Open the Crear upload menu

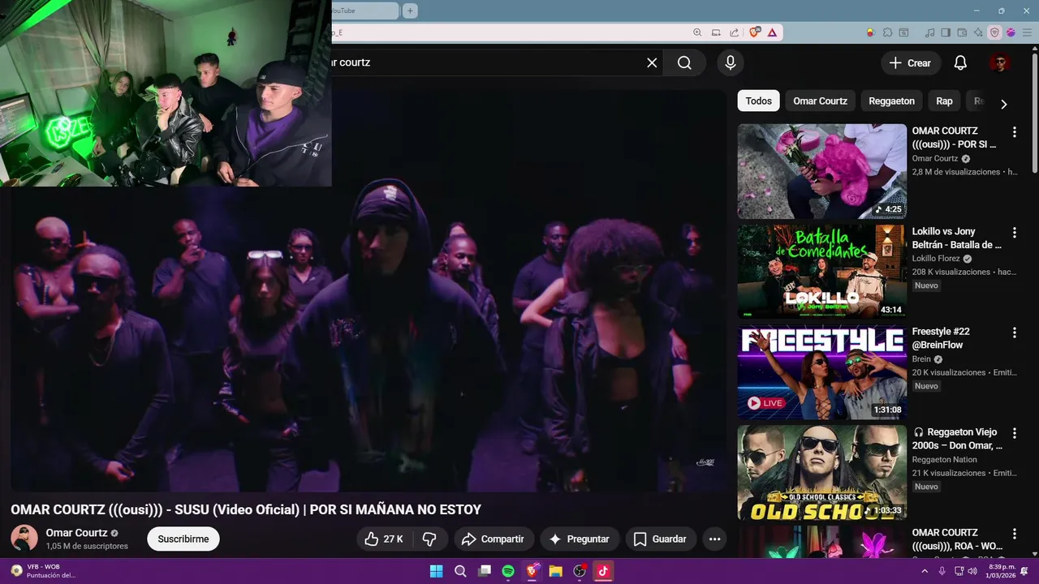(910, 62)
